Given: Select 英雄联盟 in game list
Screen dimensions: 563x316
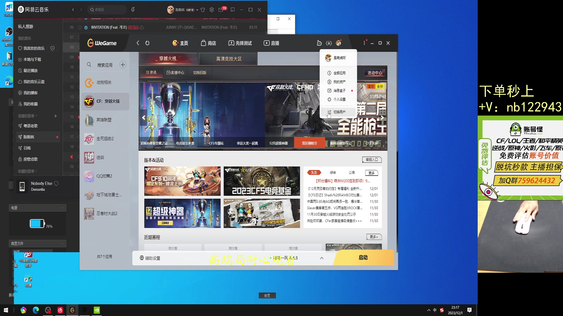Looking at the screenshot, I should pyautogui.click(x=106, y=120).
